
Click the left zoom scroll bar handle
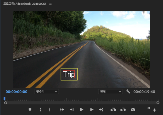point(6,103)
